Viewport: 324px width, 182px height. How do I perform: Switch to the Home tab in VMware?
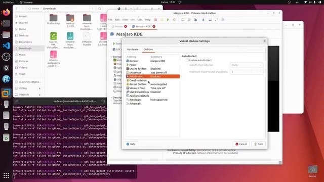click(x=117, y=26)
